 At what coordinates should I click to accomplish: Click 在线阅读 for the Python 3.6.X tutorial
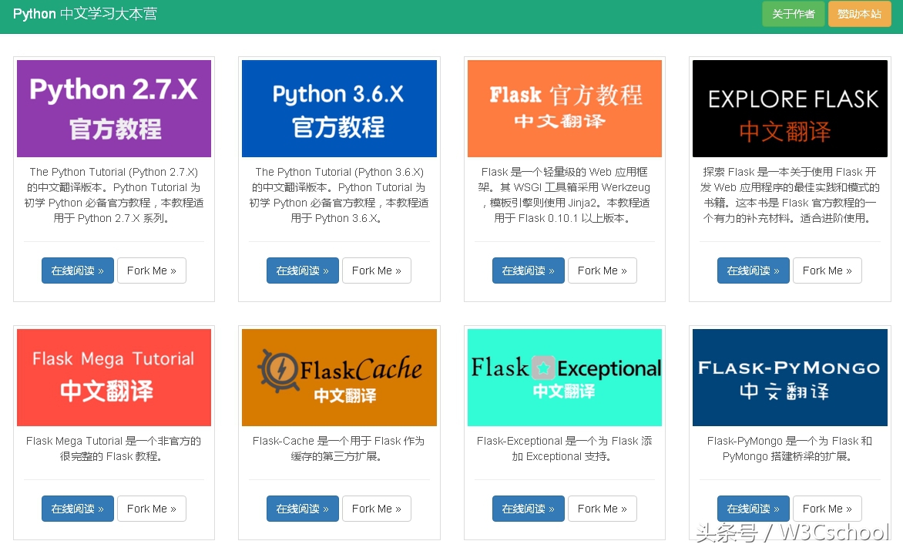coord(302,270)
